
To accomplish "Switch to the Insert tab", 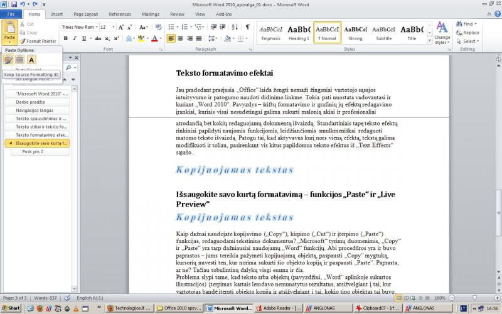I will [x=56, y=14].
